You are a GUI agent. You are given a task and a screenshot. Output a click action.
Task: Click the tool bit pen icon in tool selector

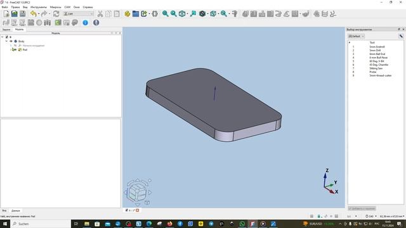point(401,36)
